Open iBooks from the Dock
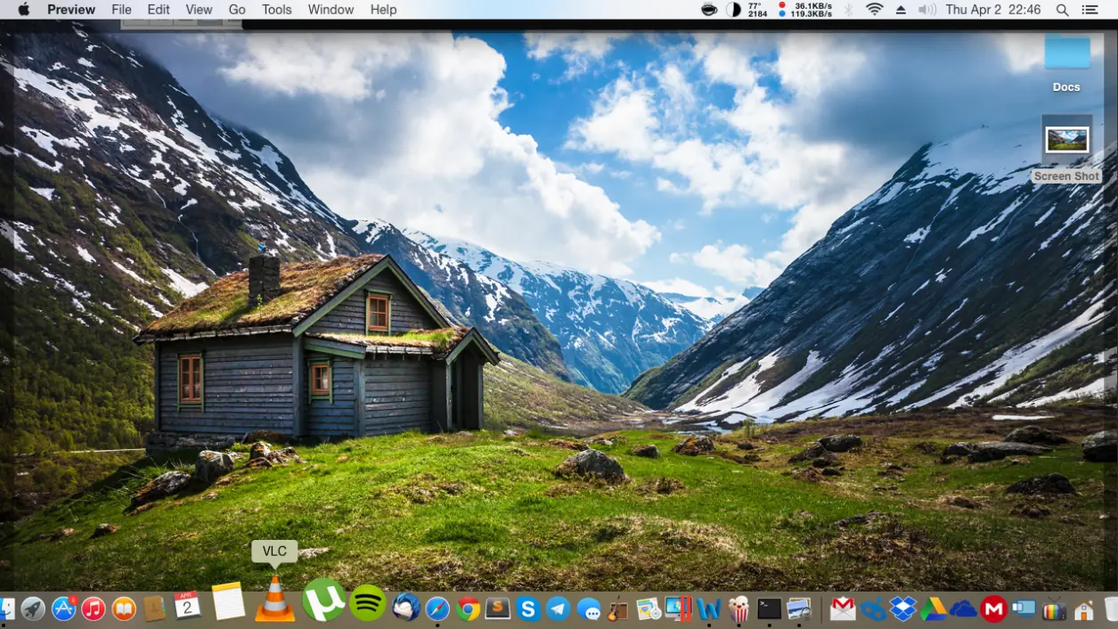The image size is (1118, 629). tap(124, 609)
